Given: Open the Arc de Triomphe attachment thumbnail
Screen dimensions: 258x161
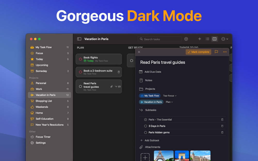Looking at the screenshot, I should tap(182, 156).
